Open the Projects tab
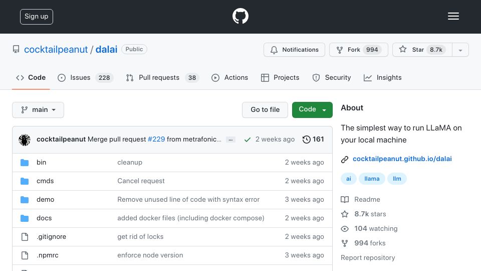Image resolution: width=481 pixels, height=271 pixels. (280, 78)
